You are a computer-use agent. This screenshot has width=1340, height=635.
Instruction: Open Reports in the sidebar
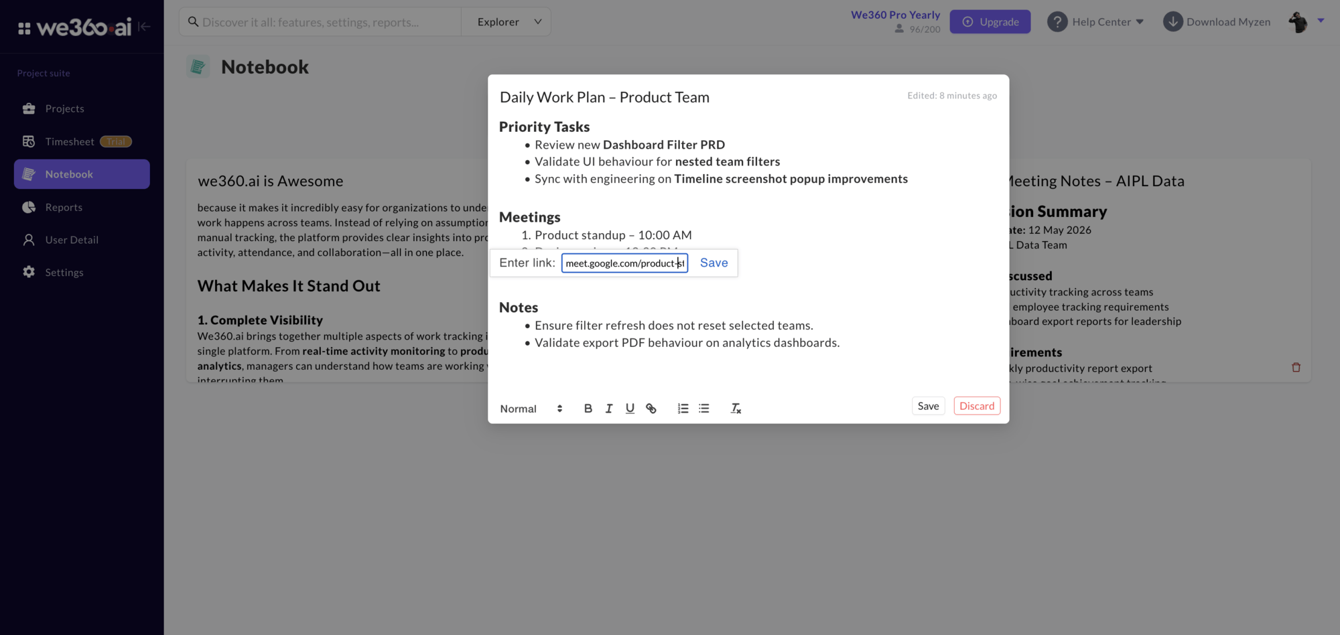[82, 207]
